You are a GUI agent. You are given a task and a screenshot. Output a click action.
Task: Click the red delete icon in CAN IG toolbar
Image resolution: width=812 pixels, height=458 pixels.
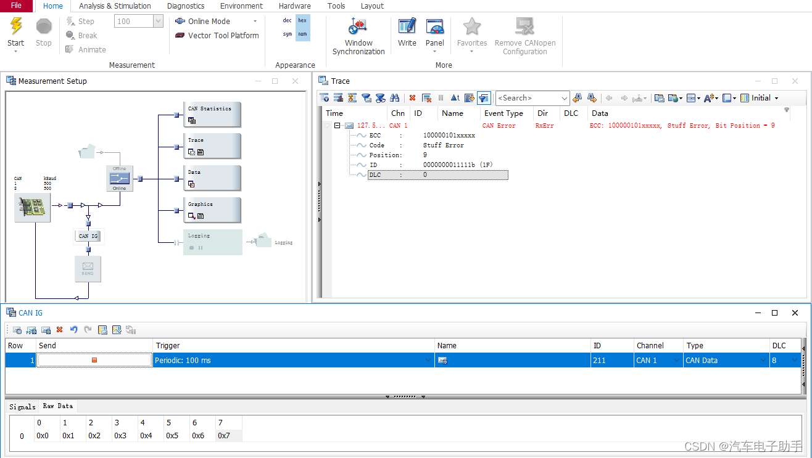60,330
